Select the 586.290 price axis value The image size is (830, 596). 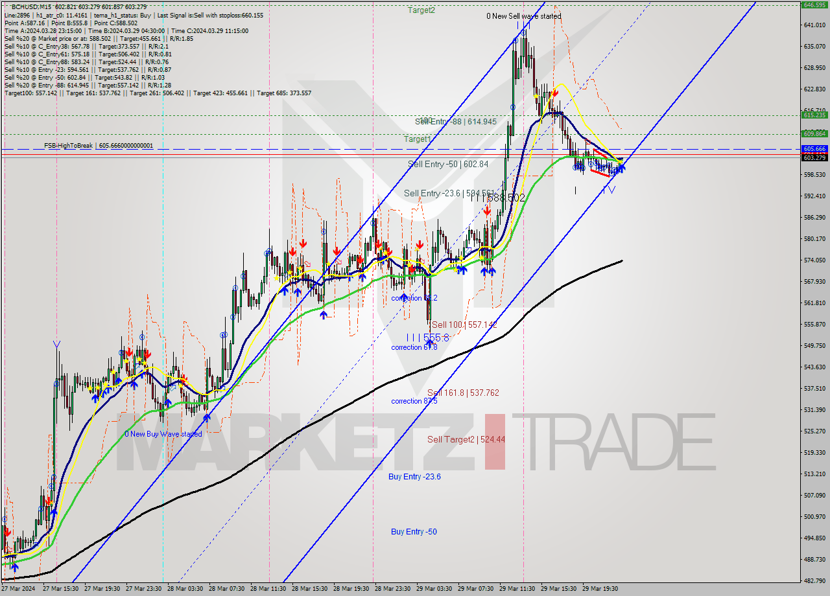click(x=814, y=217)
